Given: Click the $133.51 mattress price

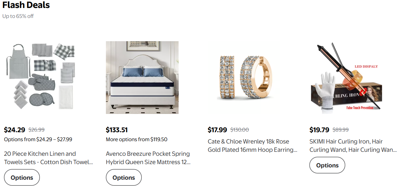Looking at the screenshot, I should pos(117,130).
